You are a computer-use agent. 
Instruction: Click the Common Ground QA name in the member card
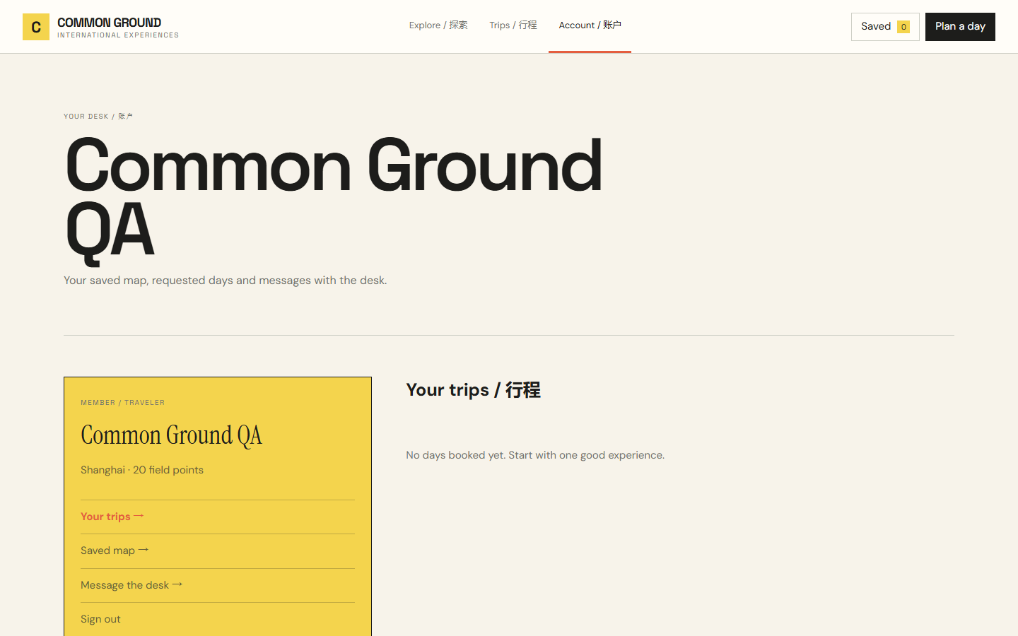pos(171,435)
